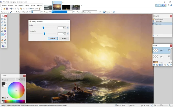Toggle visibility of Fondo layer
Viewport: 173px width, 107px height.
[169, 62]
